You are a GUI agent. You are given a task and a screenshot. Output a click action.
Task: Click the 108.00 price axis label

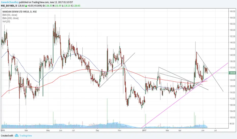point(232,105)
